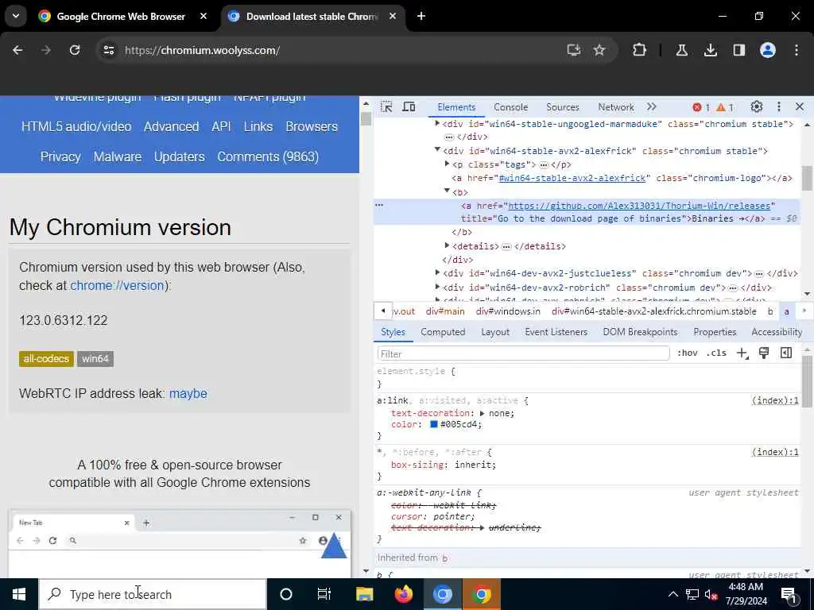Open a new browser tab
The width and height of the screenshot is (814, 610).
point(421,16)
